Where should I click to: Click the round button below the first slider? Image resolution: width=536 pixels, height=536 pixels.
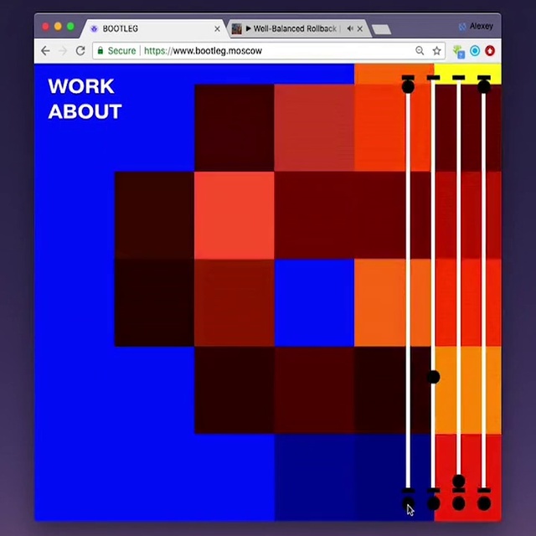tap(408, 503)
